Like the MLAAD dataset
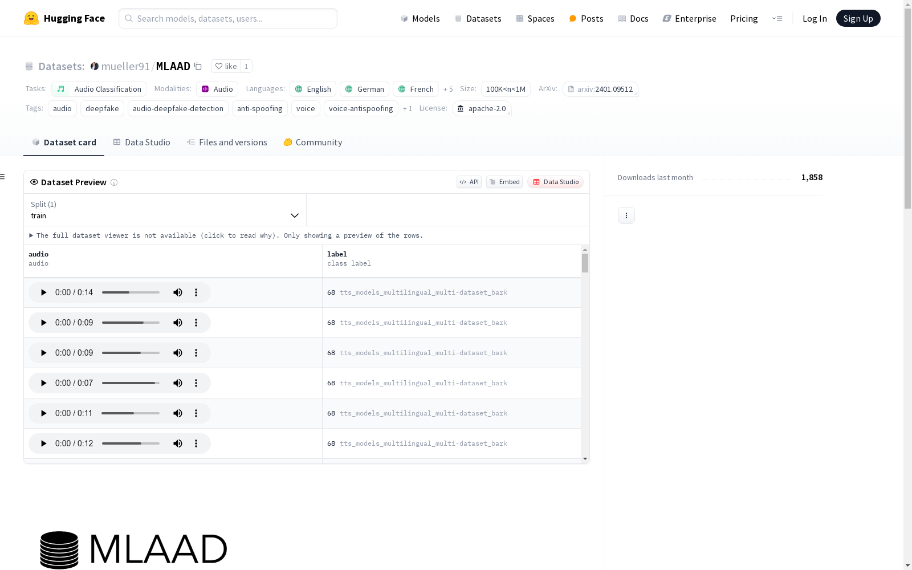 pos(226,66)
